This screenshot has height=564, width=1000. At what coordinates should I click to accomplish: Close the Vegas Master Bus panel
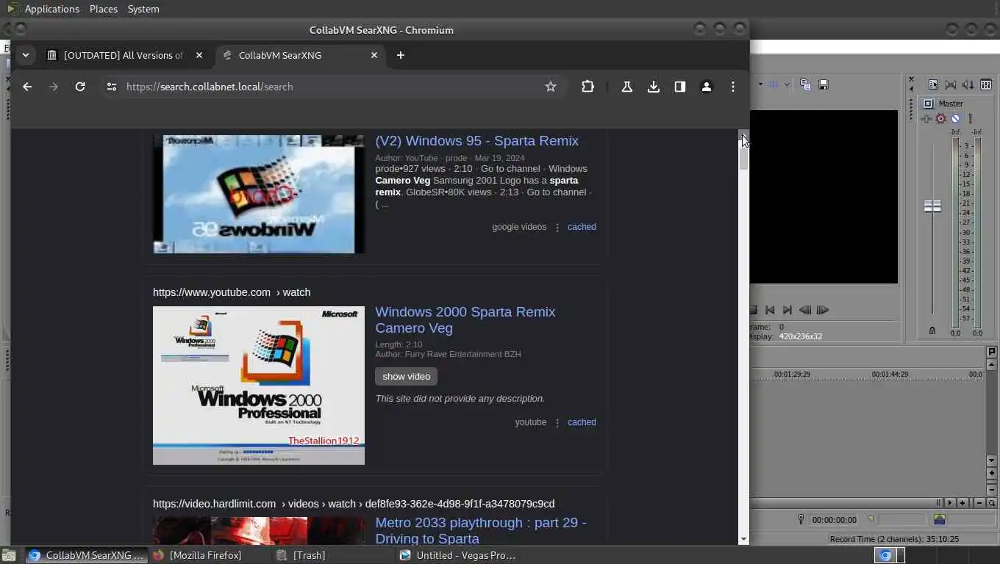coord(911,79)
